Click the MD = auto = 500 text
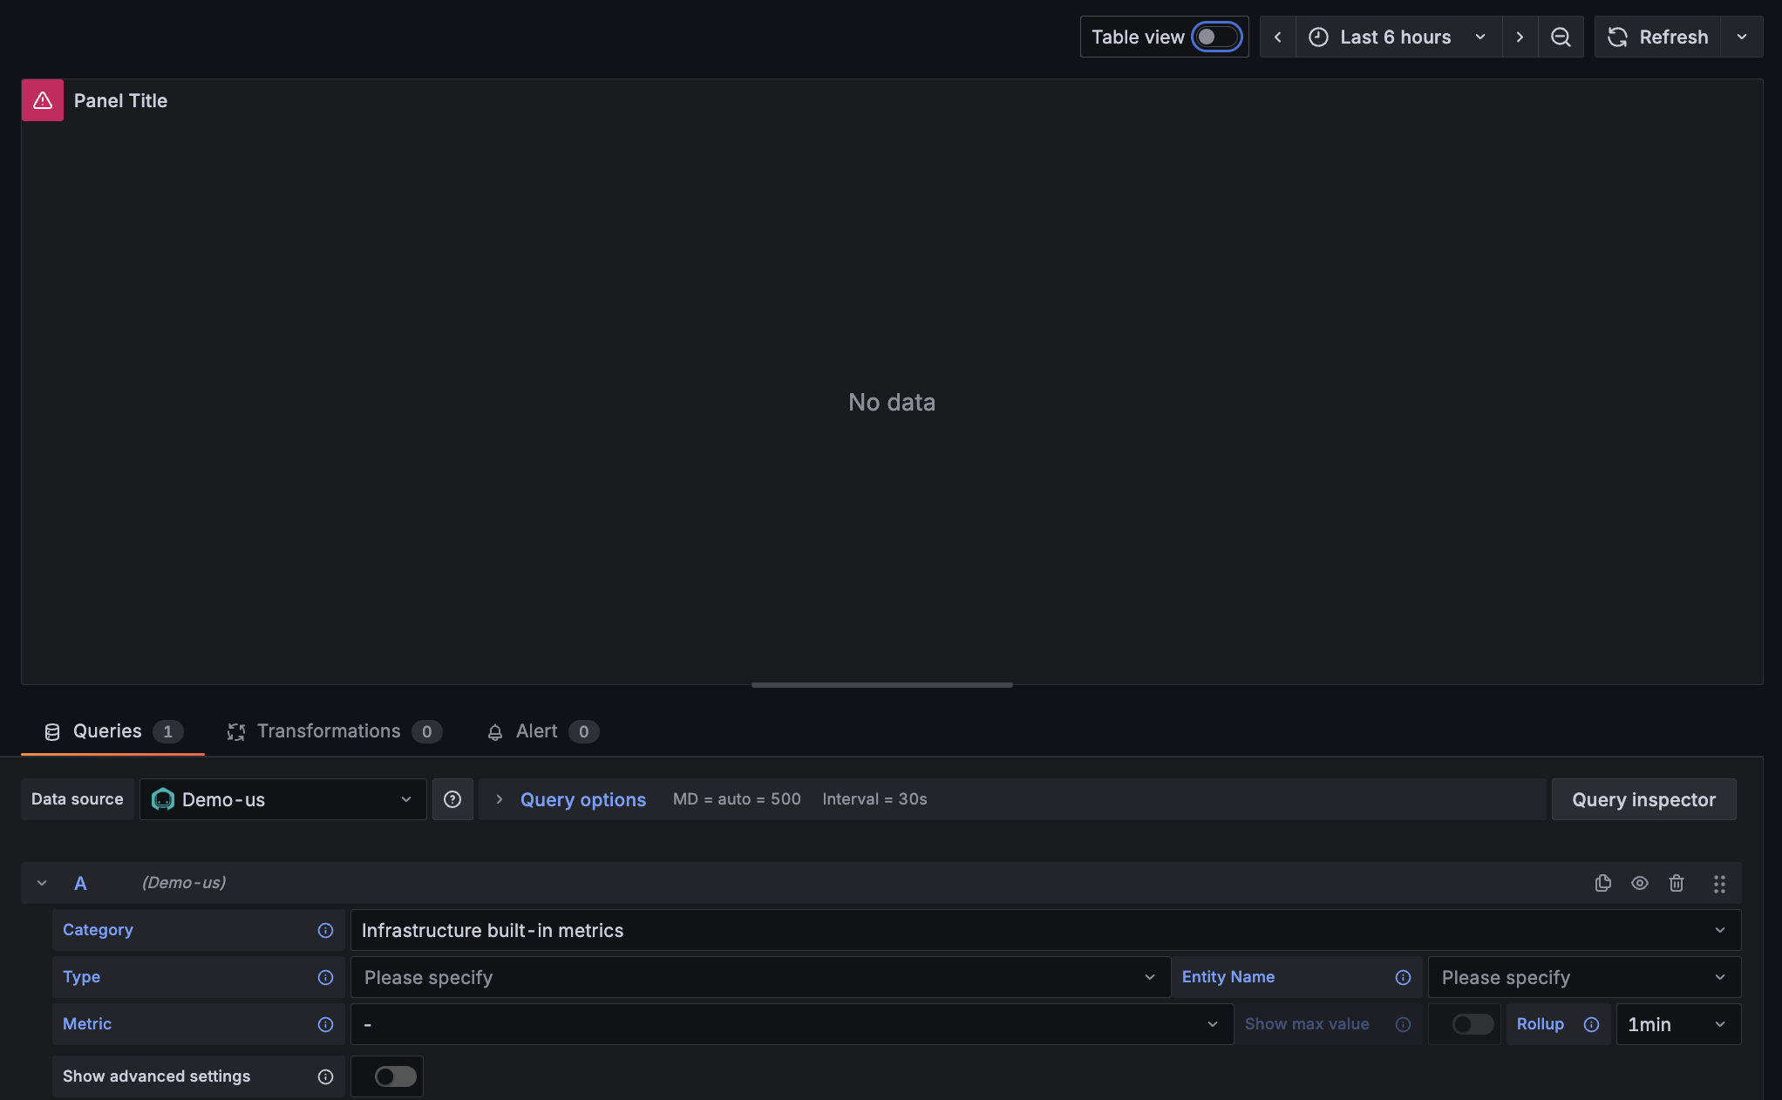 737,799
